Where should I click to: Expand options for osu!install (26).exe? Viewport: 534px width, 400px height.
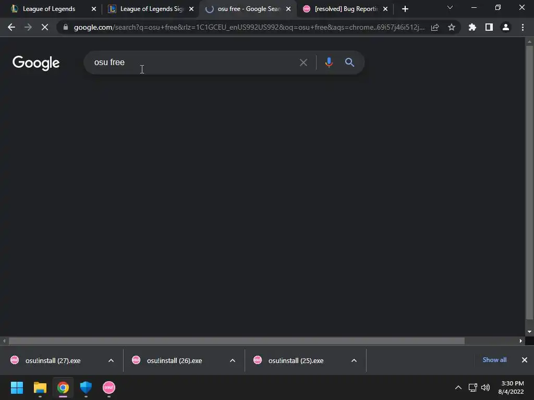point(233,360)
